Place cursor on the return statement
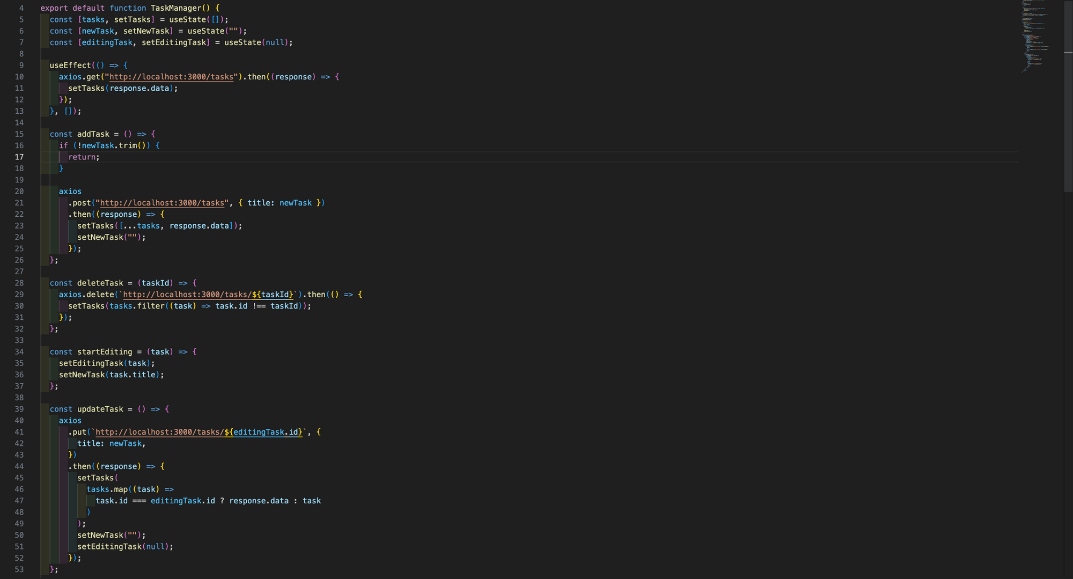1073x579 pixels. (x=82, y=157)
